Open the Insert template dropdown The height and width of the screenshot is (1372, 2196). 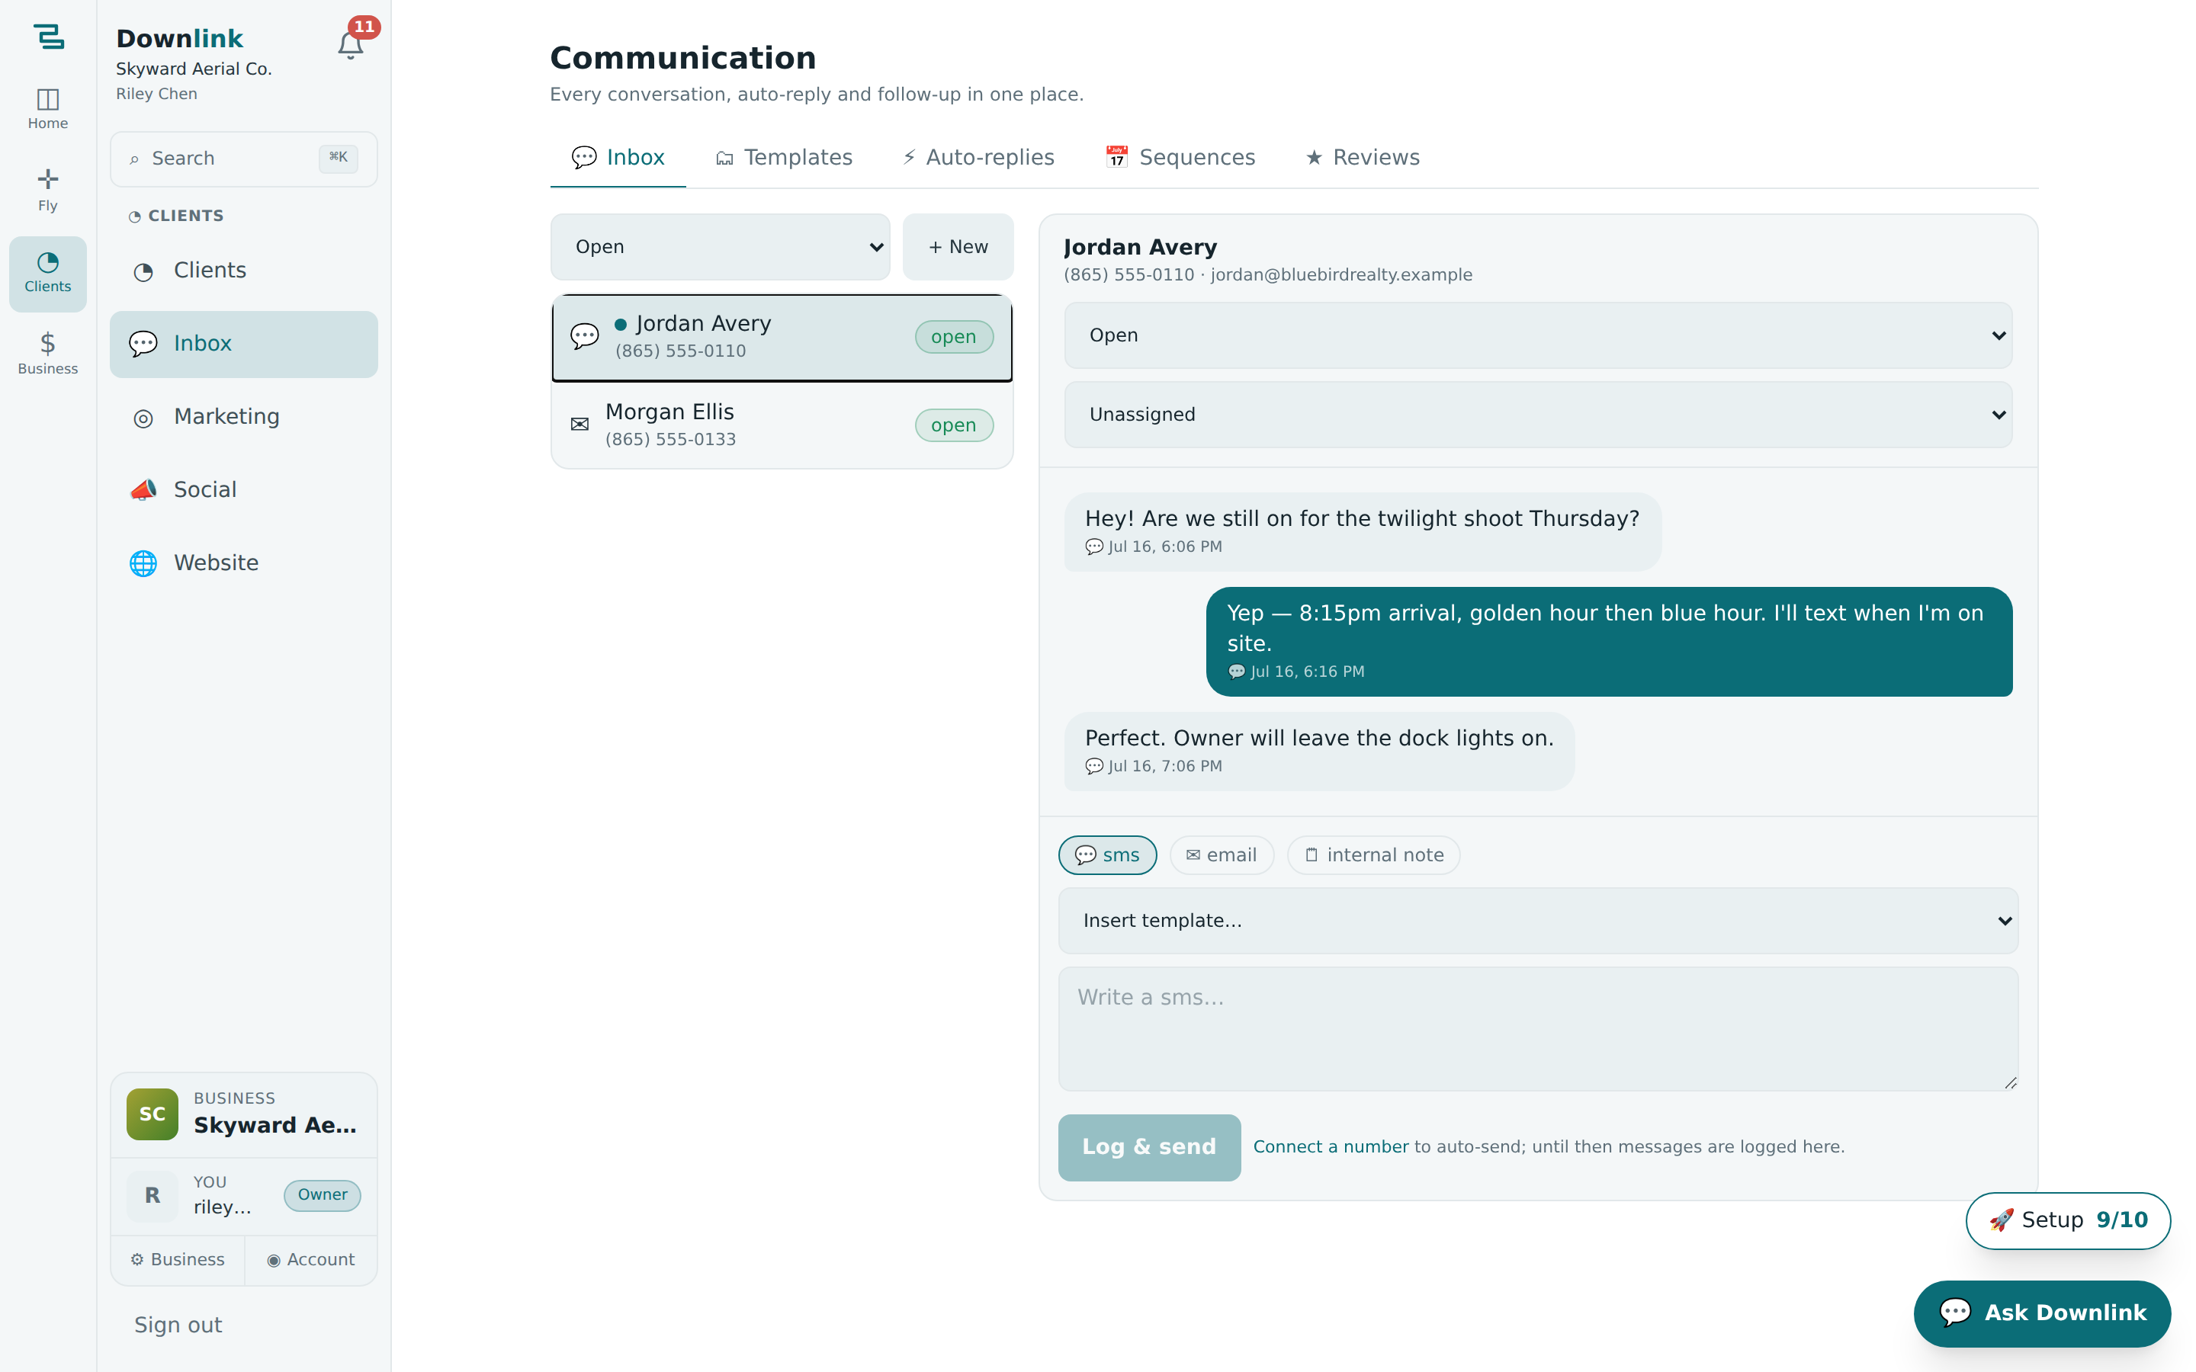pos(1538,920)
